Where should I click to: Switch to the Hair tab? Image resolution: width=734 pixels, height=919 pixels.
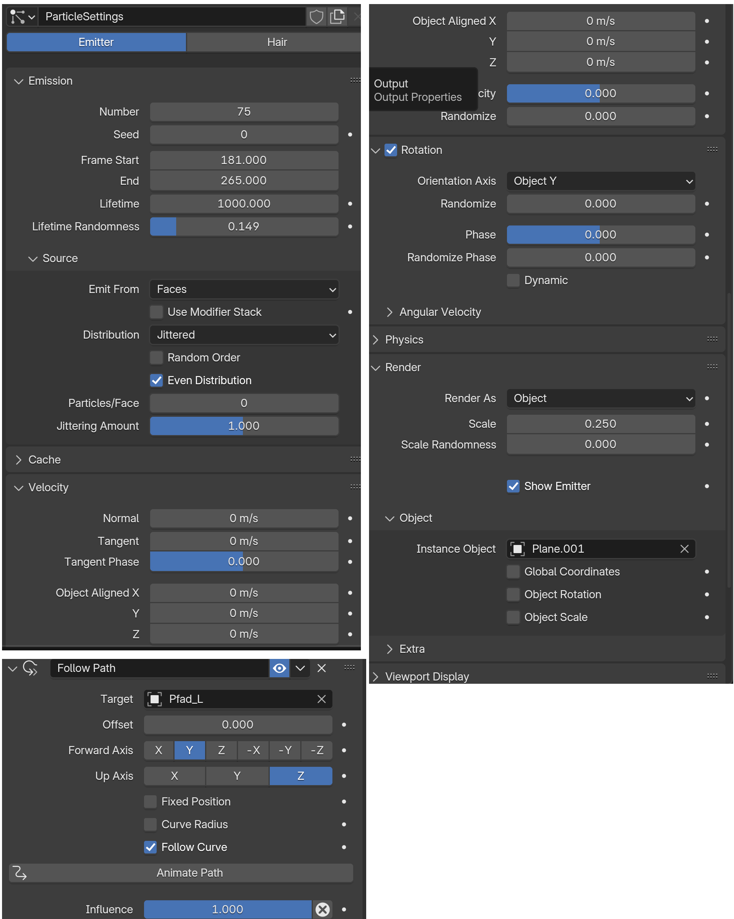click(277, 42)
